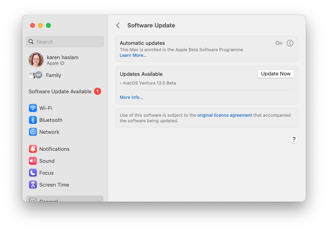The image size is (328, 231).
Task: Open Focus settings via the moon icon
Action: point(32,173)
